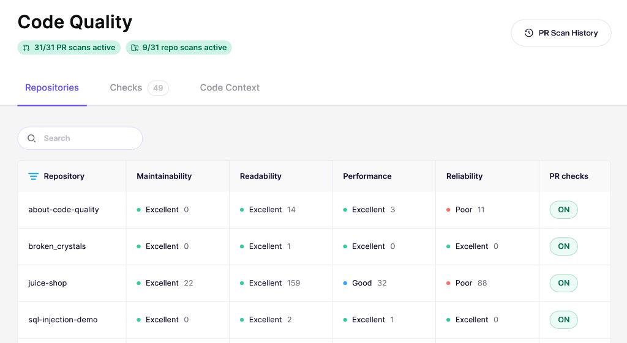This screenshot has width=627, height=343.
Task: Click the Code Quality page heading
Action: coord(75,22)
